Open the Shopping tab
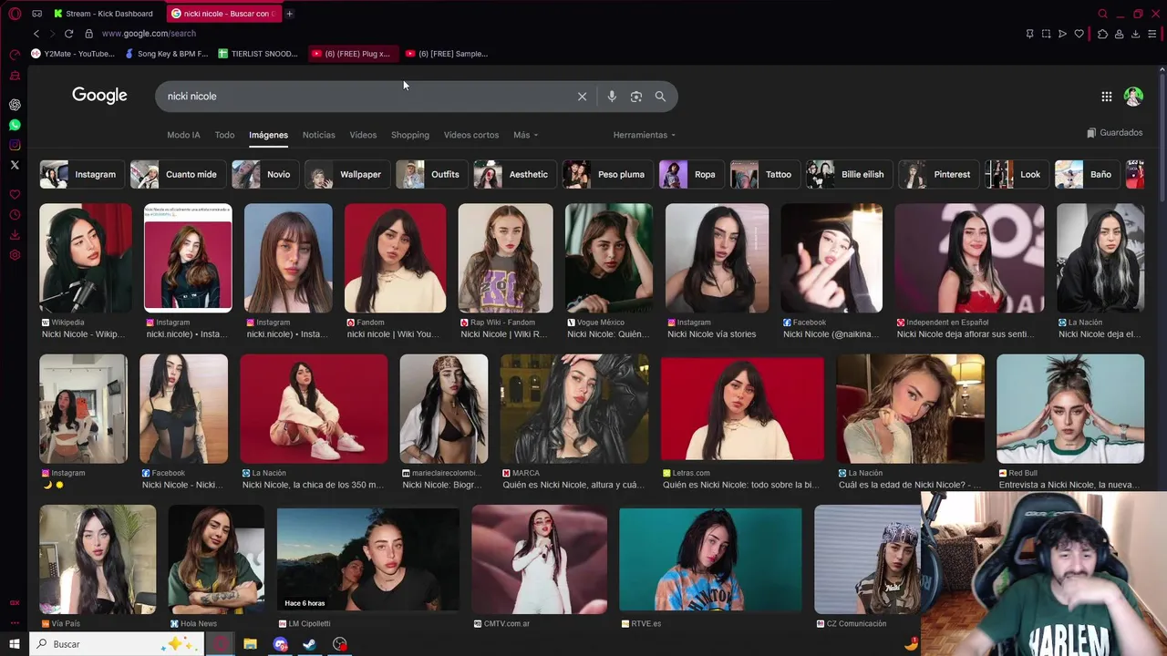This screenshot has width=1167, height=656. 410,135
